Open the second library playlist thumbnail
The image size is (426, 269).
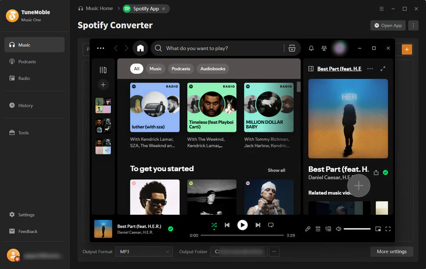pos(103,126)
